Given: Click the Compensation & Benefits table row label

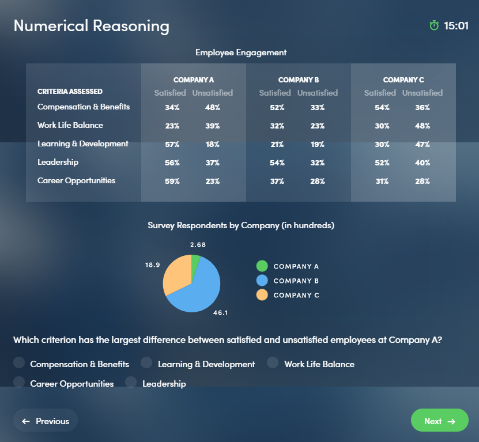Looking at the screenshot, I should [x=84, y=107].
